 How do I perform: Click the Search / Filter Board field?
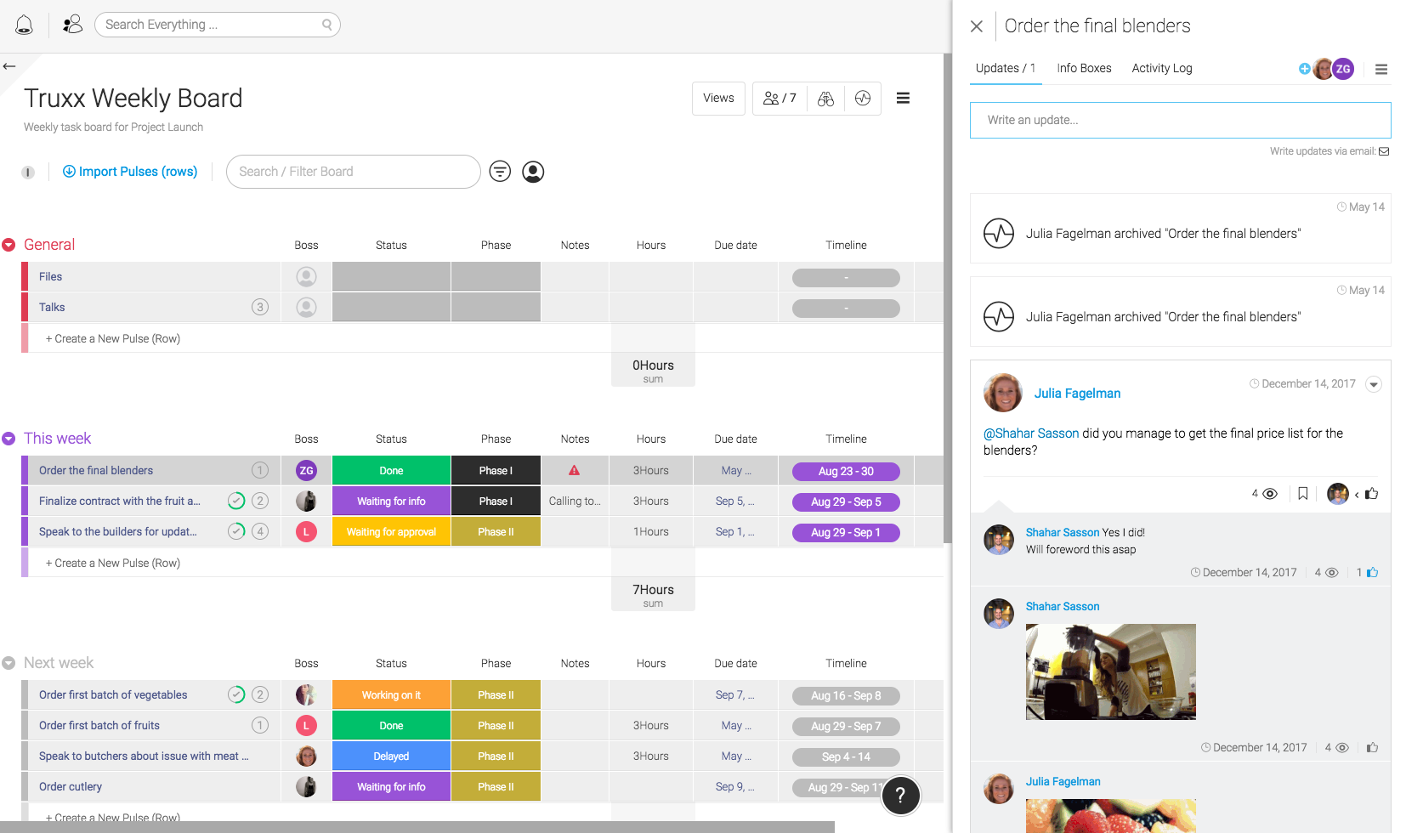tap(354, 172)
